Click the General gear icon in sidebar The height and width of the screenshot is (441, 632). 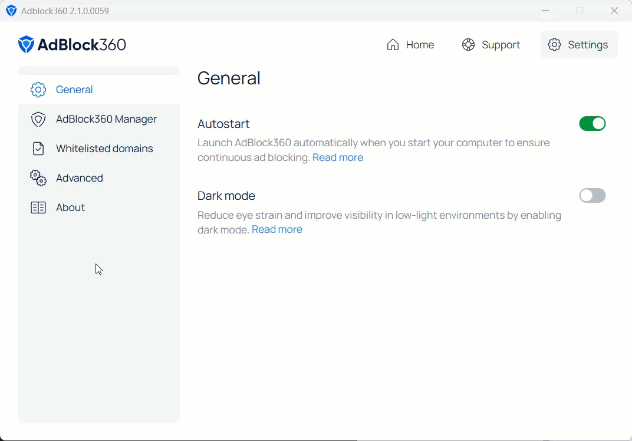[x=38, y=90]
